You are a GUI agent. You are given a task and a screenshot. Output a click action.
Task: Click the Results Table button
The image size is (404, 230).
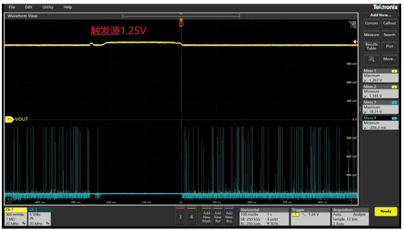point(371,46)
